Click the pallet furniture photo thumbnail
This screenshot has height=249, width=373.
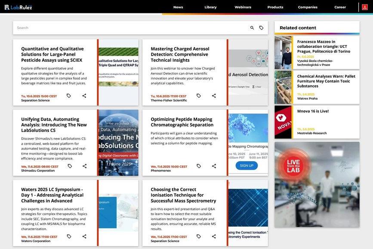pos(283,87)
